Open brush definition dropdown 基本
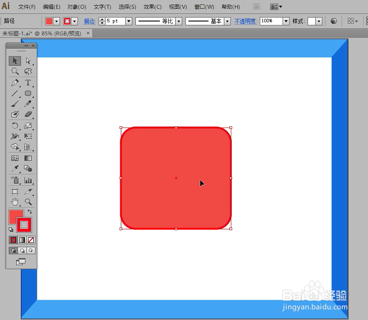368x320 pixels. (x=227, y=21)
